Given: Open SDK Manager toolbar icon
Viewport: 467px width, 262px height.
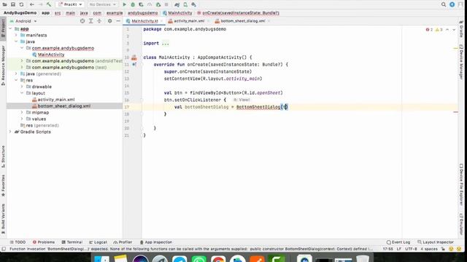Looking at the screenshot, I should pyautogui.click(x=194, y=4).
